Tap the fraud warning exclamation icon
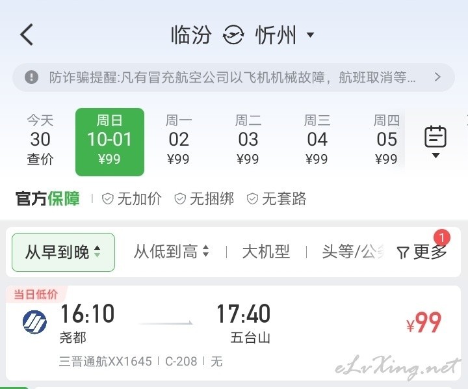This screenshot has height=389, width=468. [x=31, y=77]
